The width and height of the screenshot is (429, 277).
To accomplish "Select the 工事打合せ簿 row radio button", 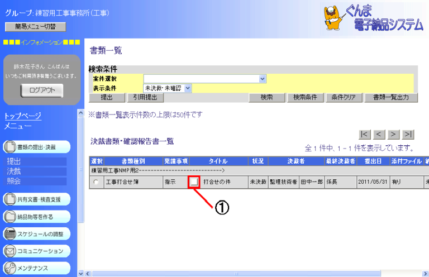I will pos(96,182).
